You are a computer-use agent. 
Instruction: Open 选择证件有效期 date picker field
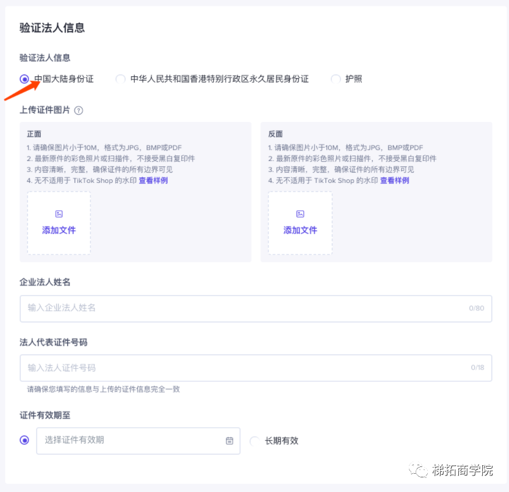139,440
